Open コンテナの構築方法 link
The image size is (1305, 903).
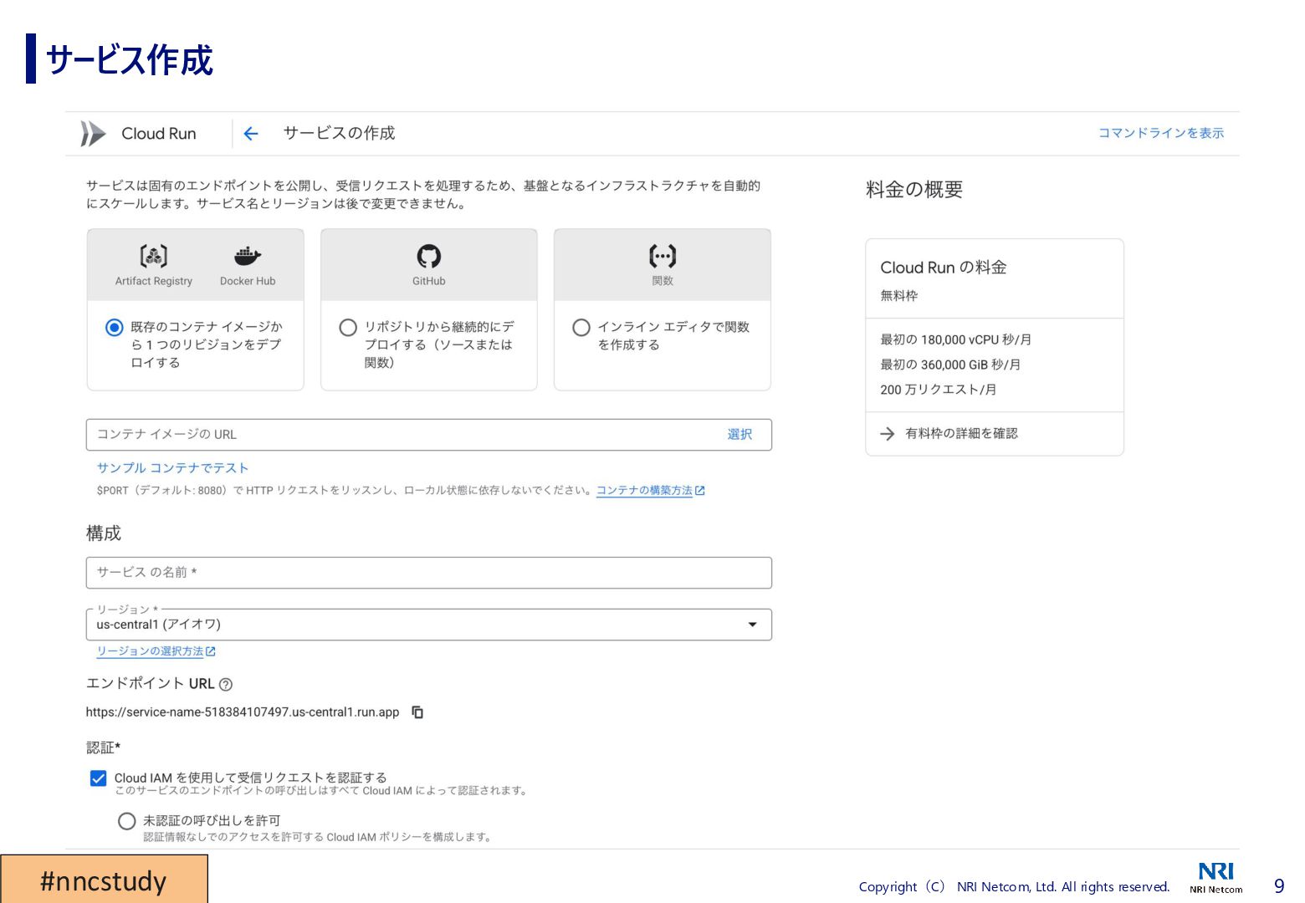tap(644, 491)
